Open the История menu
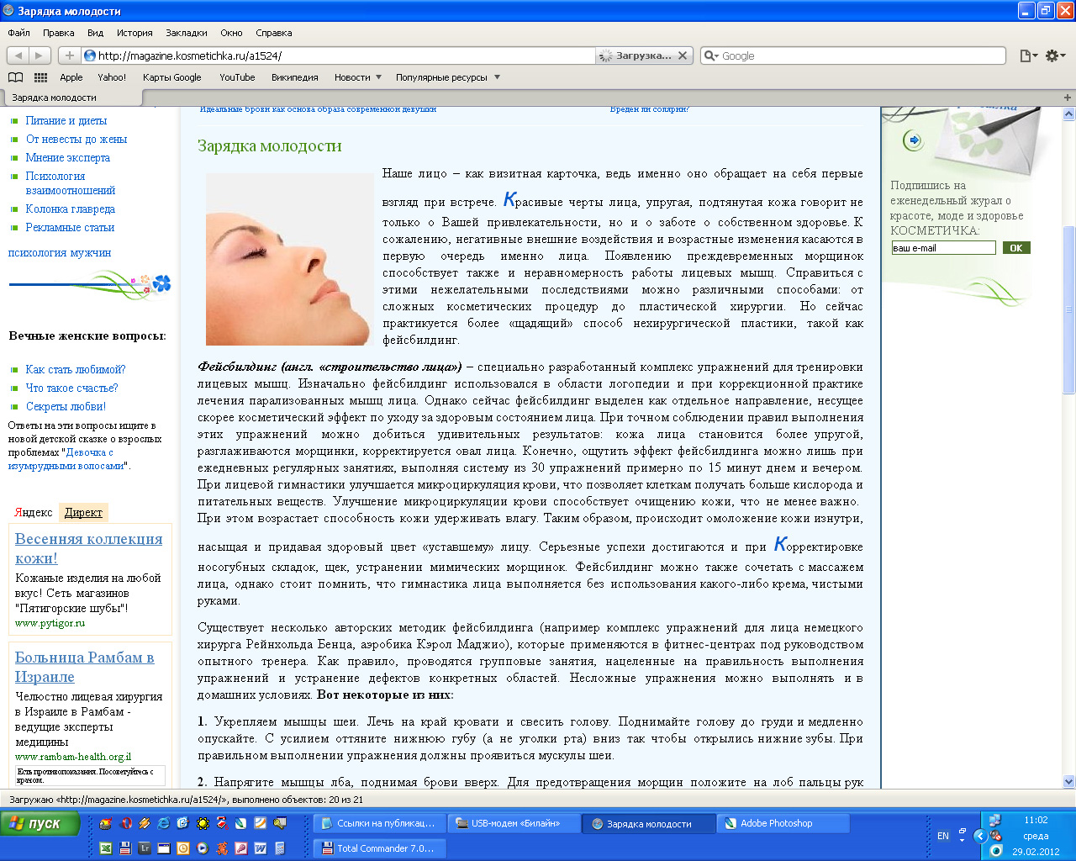Screen dimensions: 1076x861 tap(134, 33)
